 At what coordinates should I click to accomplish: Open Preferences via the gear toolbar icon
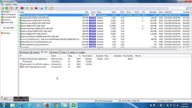[52, 8]
